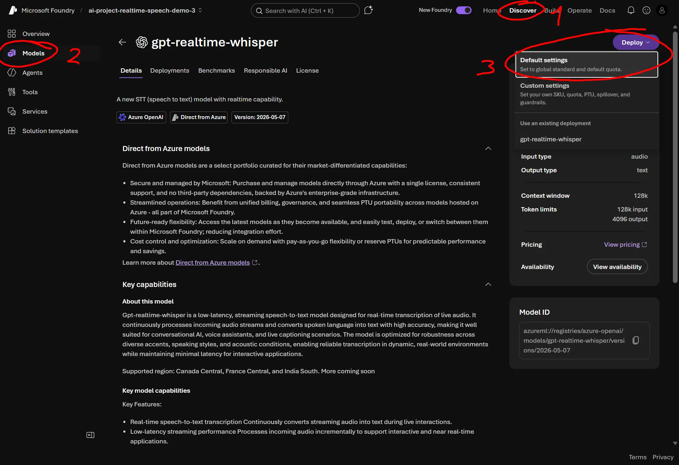This screenshot has width=679, height=465.
Task: Open the Overview sidebar icon
Action: 12,34
